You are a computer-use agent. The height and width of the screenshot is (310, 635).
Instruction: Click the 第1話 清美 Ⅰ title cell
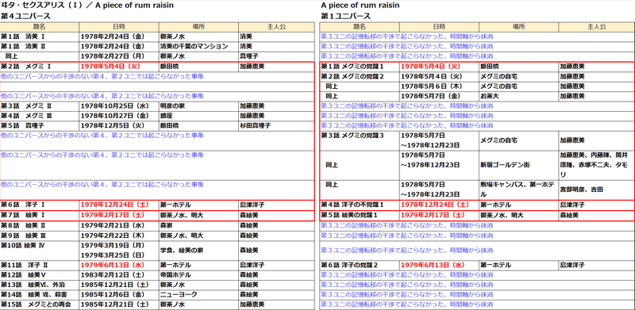pos(40,36)
